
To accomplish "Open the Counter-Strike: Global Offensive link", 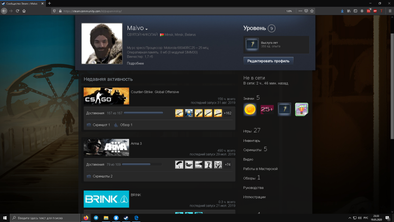I will tap(155, 92).
